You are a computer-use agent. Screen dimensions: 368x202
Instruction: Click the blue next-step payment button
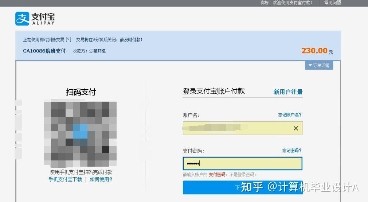point(243,187)
